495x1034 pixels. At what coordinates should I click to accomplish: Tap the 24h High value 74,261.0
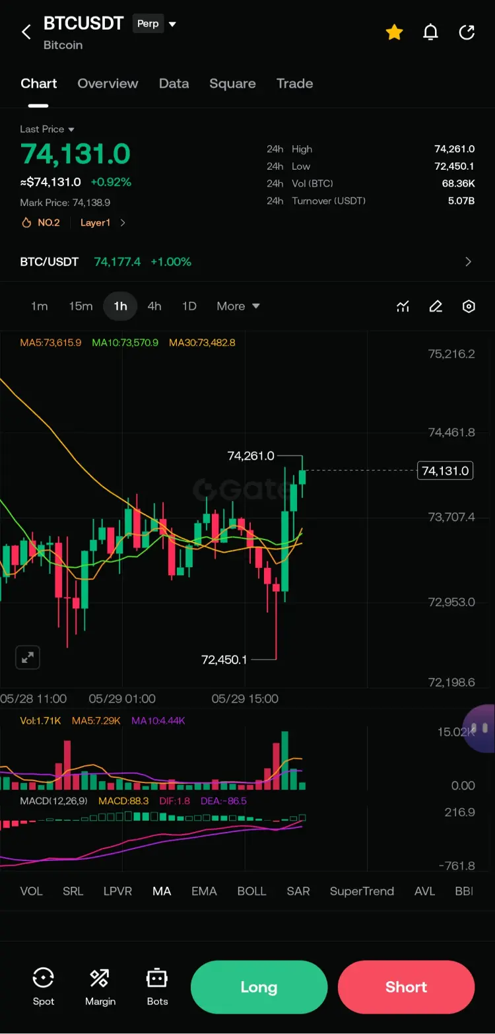coord(455,149)
